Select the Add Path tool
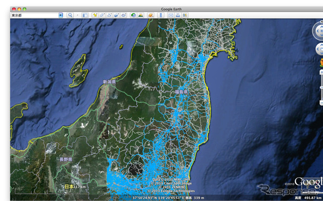The height and width of the screenshot is (201, 323). [110, 15]
